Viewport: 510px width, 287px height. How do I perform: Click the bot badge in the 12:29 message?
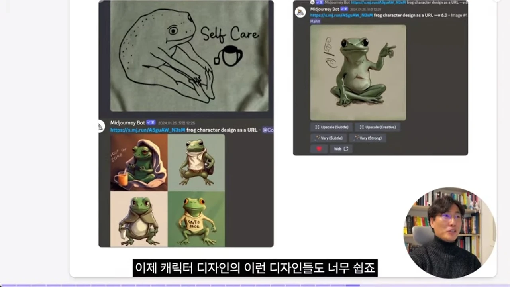[344, 9]
